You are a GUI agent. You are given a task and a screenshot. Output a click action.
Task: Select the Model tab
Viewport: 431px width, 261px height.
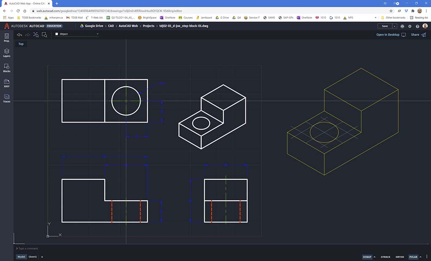tap(21, 257)
